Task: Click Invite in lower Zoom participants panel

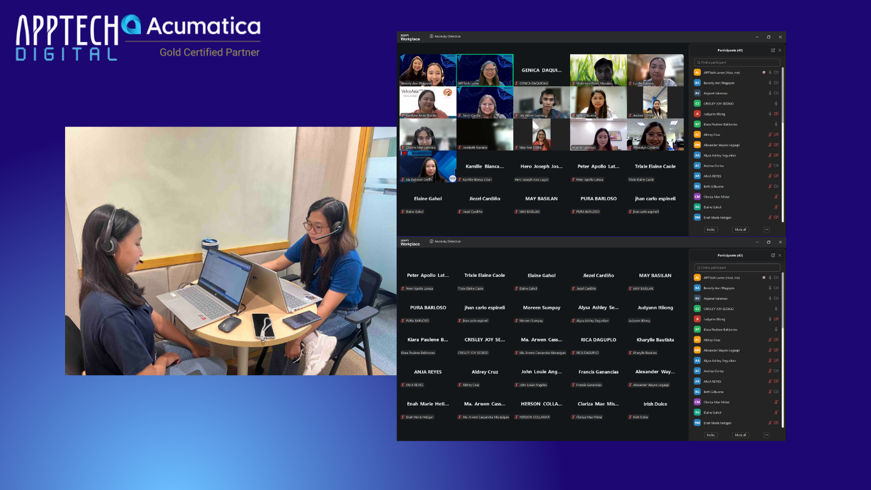Action: [710, 435]
